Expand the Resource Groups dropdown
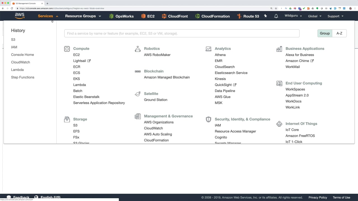358x201 pixels. coord(83,16)
